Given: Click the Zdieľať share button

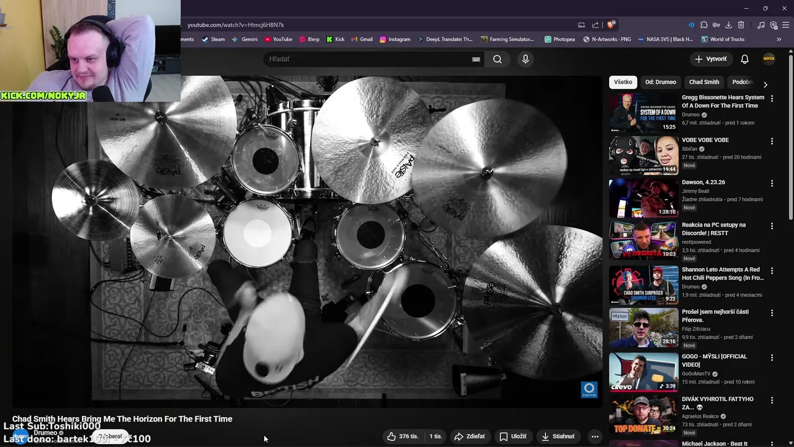Looking at the screenshot, I should 470,436.
